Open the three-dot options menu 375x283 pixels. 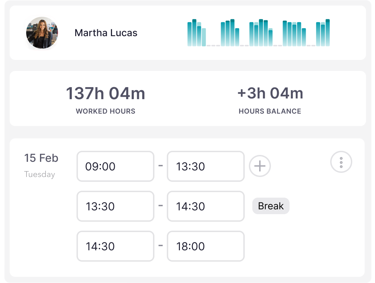341,163
